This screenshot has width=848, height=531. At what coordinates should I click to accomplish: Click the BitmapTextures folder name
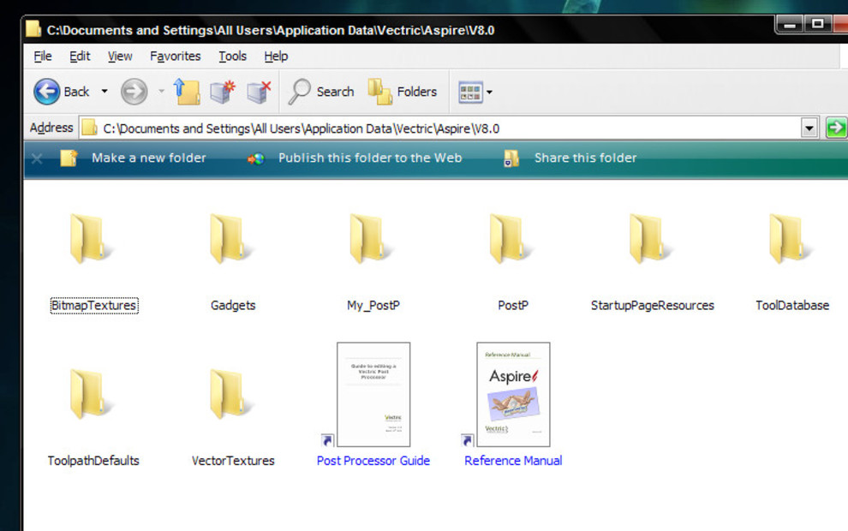[94, 306]
